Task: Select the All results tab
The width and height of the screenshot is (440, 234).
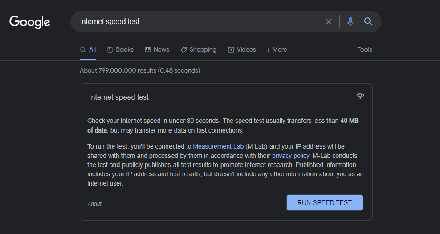Action: pos(88,50)
